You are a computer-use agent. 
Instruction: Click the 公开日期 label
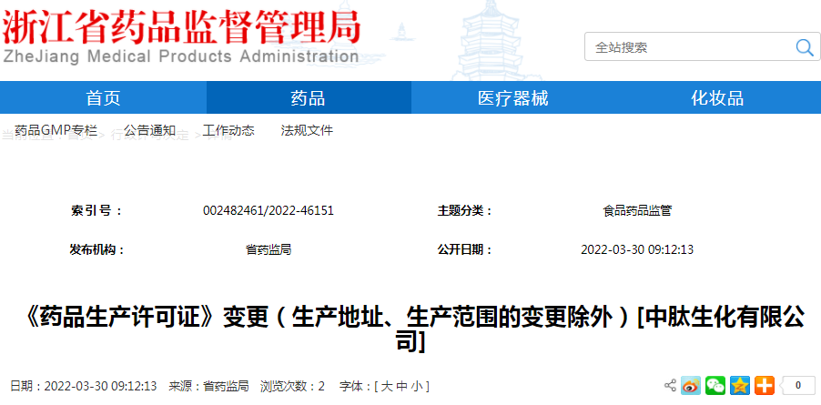point(465,249)
